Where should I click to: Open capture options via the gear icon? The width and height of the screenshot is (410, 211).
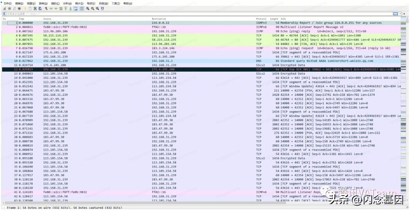coord(19,8)
